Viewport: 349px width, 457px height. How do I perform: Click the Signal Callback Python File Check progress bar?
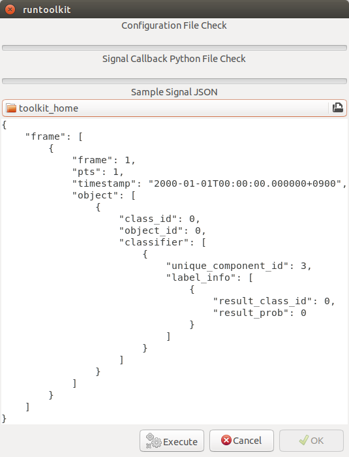175,81
